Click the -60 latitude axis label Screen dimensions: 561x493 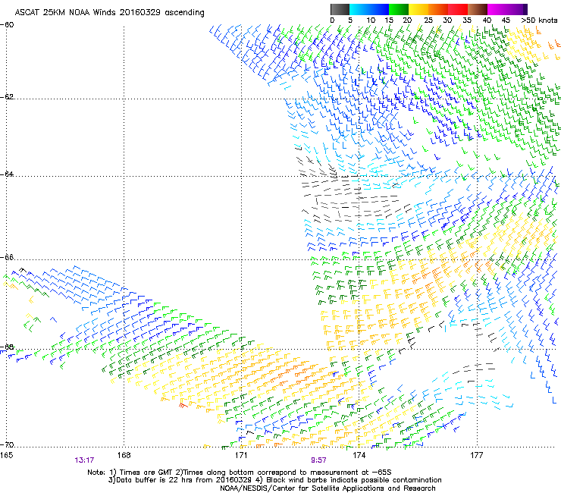[x=7, y=25]
